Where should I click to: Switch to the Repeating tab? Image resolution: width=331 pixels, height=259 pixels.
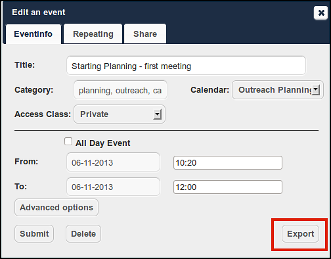(x=93, y=34)
